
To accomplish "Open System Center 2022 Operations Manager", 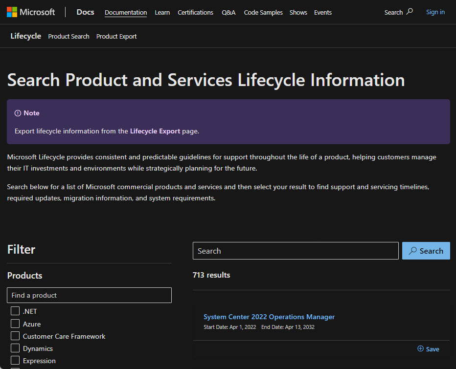I will click(269, 317).
